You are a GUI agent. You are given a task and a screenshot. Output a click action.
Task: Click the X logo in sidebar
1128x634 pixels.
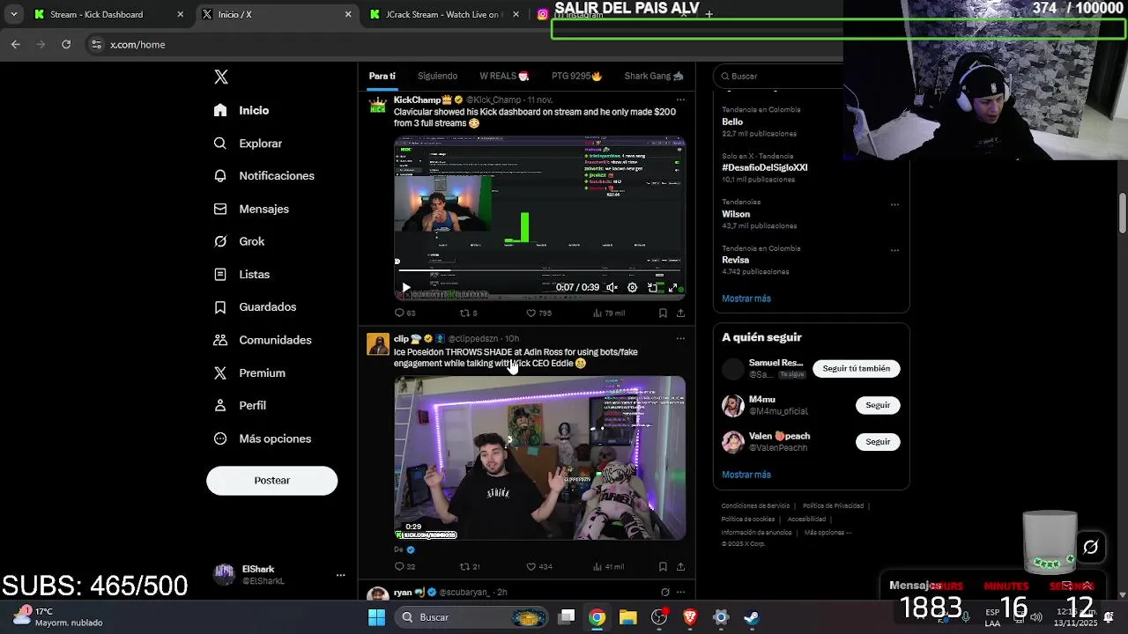coord(221,77)
